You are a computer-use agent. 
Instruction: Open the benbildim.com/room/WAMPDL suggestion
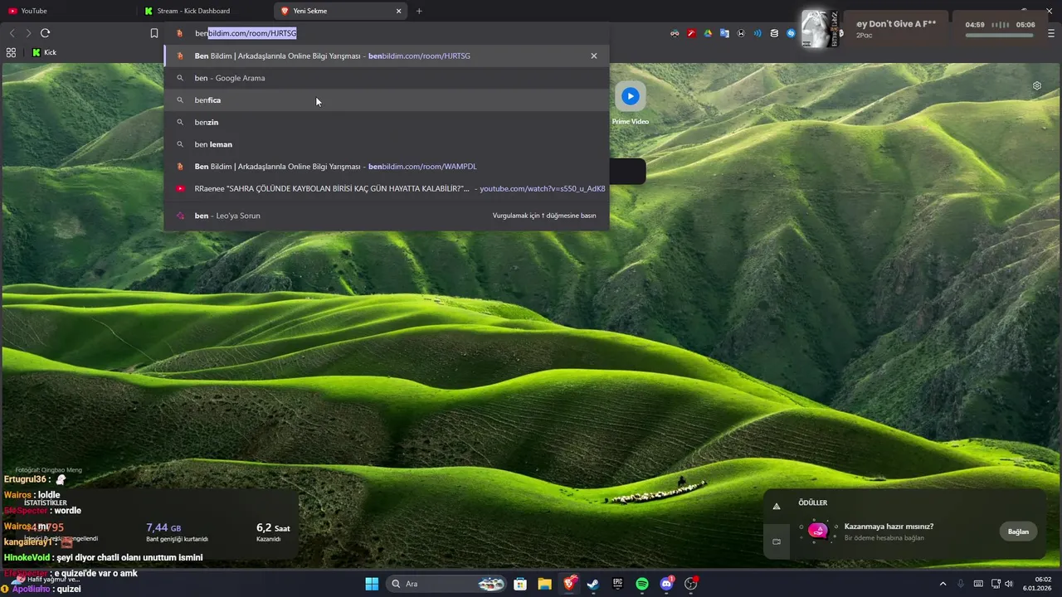pos(387,166)
